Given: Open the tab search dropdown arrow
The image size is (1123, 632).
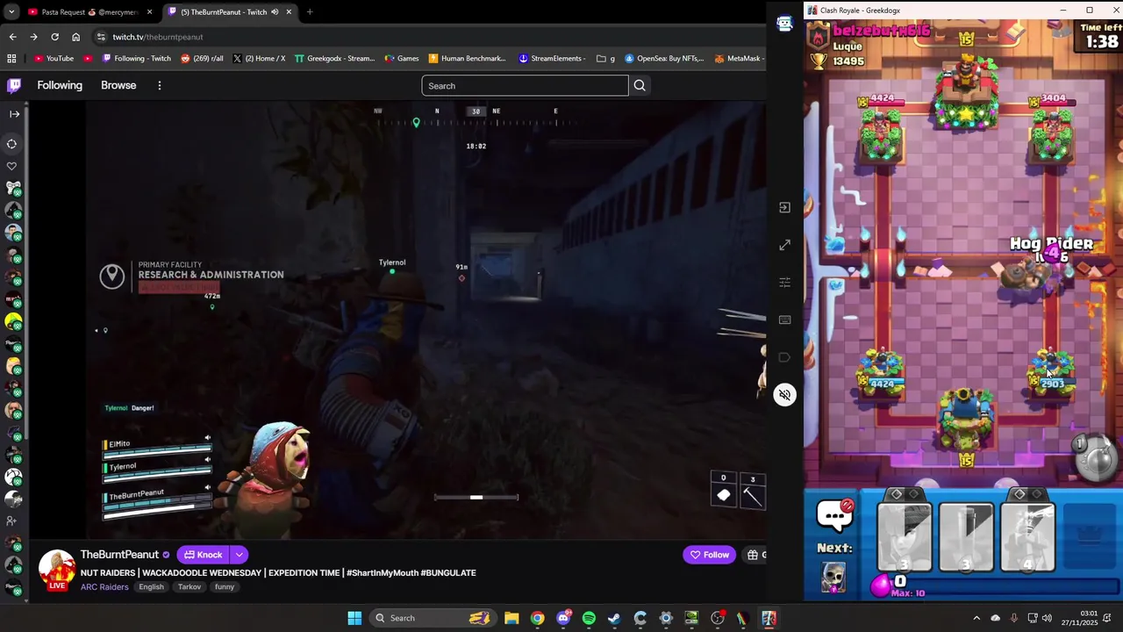Looking at the screenshot, I should 11,12.
